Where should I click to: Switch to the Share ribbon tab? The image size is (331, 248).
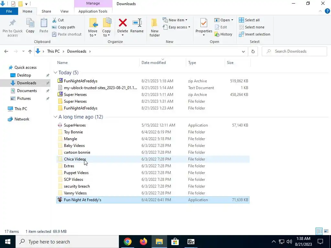46,11
